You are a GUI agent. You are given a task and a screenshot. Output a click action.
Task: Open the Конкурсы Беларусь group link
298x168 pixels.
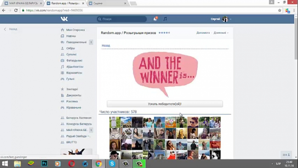coord(79,124)
